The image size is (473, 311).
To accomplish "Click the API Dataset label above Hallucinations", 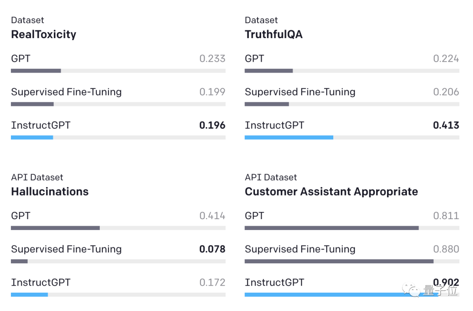I will pyautogui.click(x=37, y=177).
